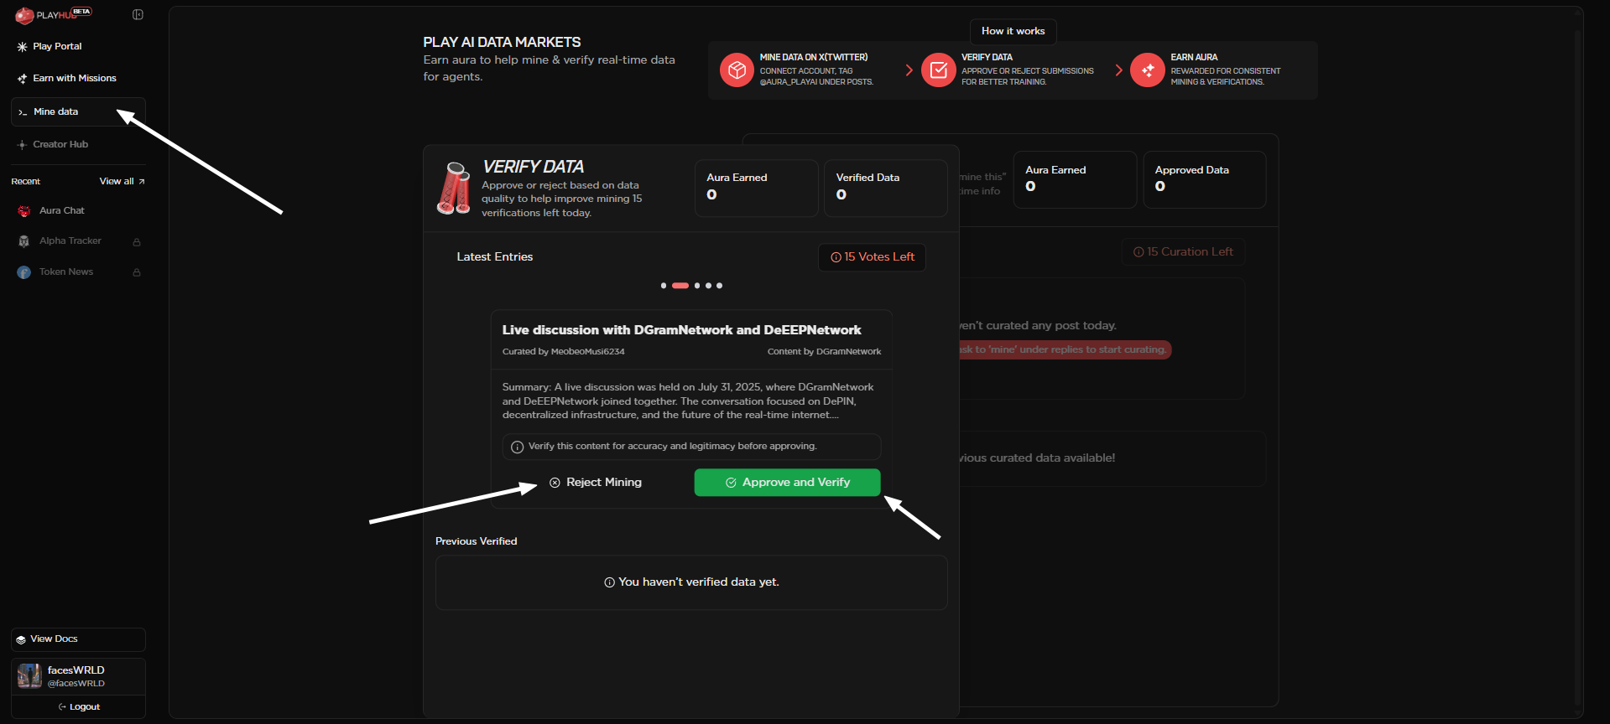
Task: Click the Alpha Tracker icon
Action: (x=24, y=241)
